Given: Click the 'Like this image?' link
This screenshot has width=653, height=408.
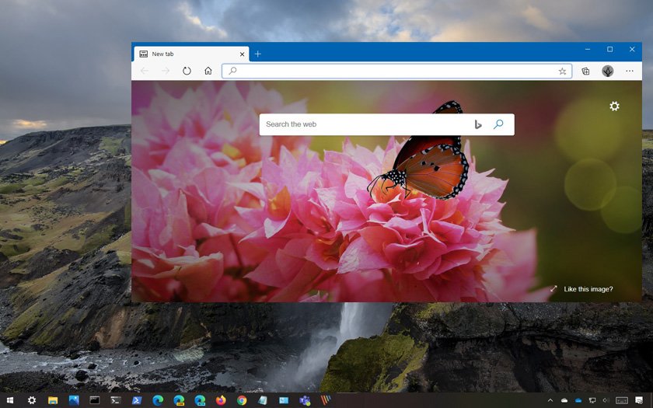Looking at the screenshot, I should pyautogui.click(x=588, y=289).
